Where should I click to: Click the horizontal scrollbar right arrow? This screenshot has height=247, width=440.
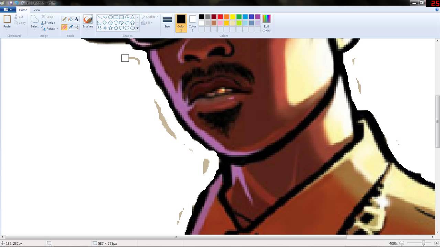433,237
